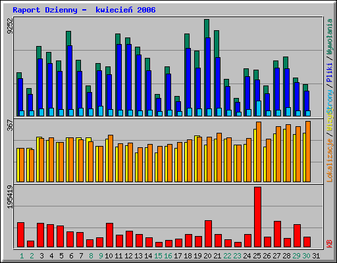
Task: Select the green day 29 label
Action: (x=296, y=256)
